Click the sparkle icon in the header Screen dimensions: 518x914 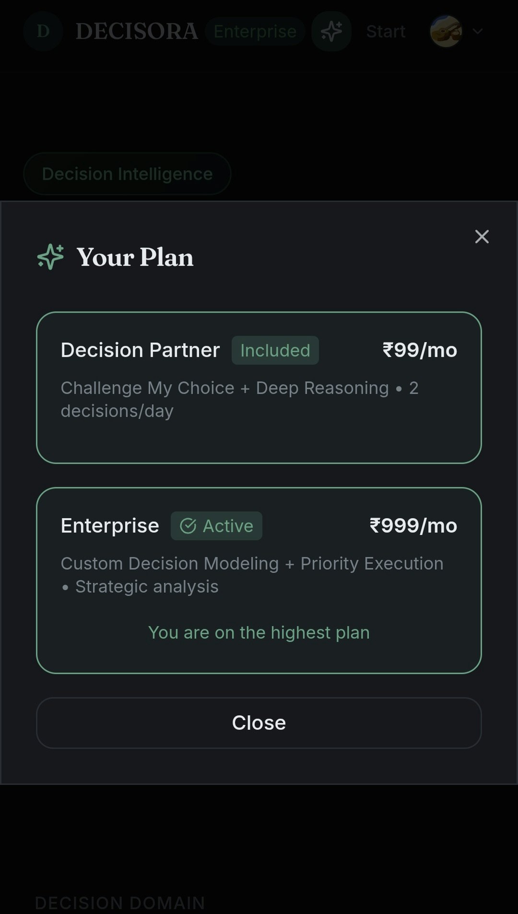point(331,31)
